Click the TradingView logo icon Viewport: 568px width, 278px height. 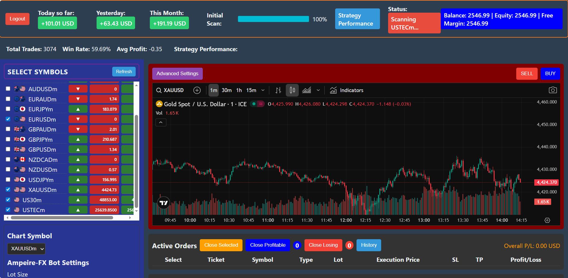tap(164, 203)
